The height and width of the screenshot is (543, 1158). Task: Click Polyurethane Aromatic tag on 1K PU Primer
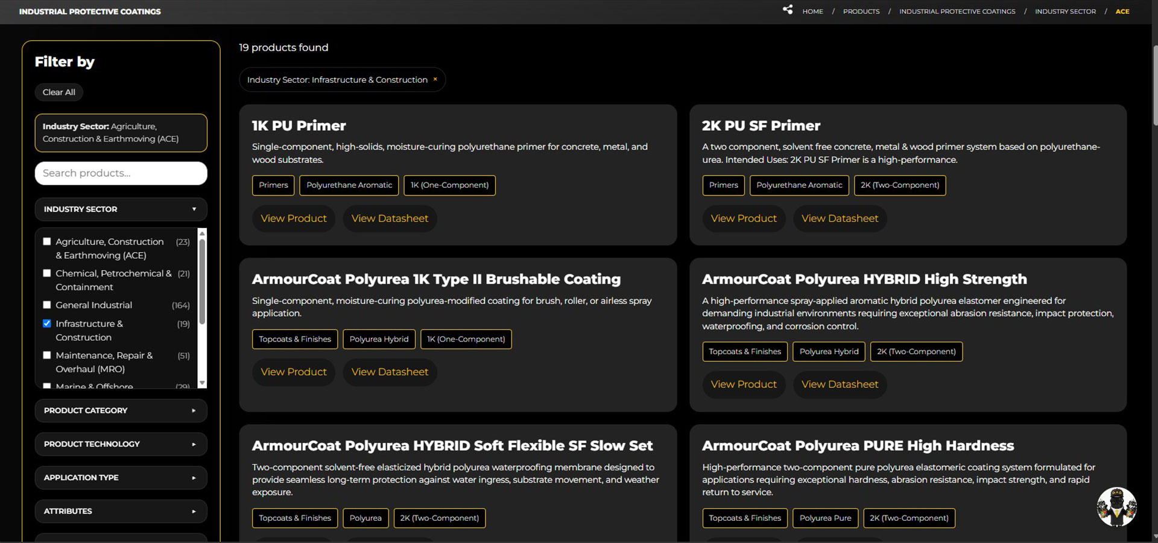click(x=349, y=185)
